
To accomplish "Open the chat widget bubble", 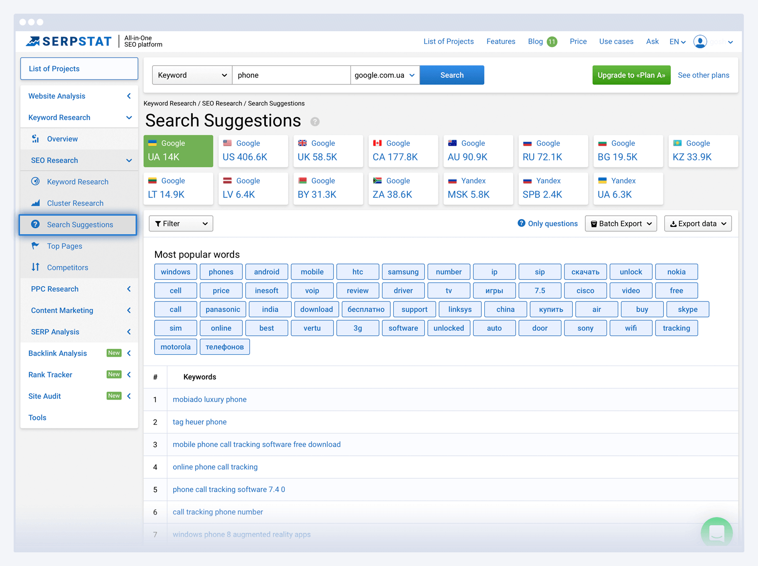I will coord(717,533).
